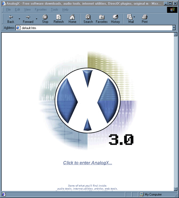Open the Help menu
This screenshot has height=198, width=179.
65,10
